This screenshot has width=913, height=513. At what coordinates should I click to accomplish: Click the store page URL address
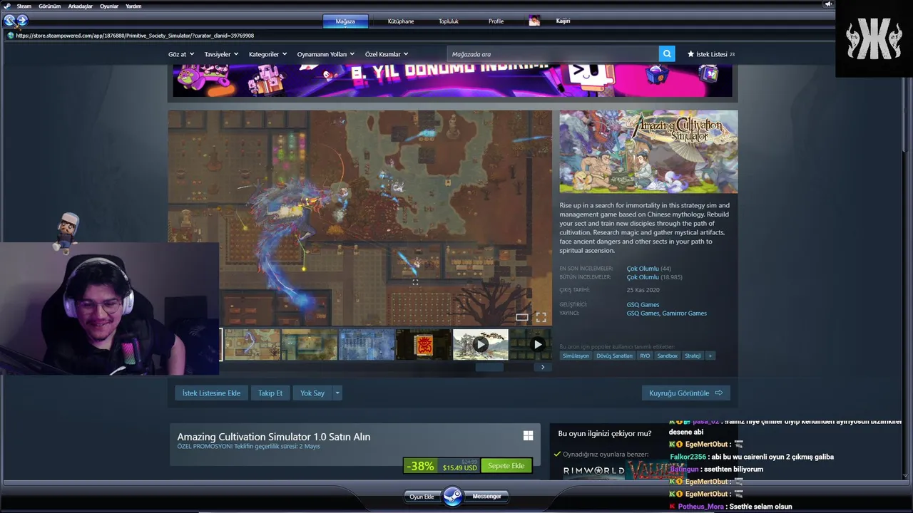(135, 36)
